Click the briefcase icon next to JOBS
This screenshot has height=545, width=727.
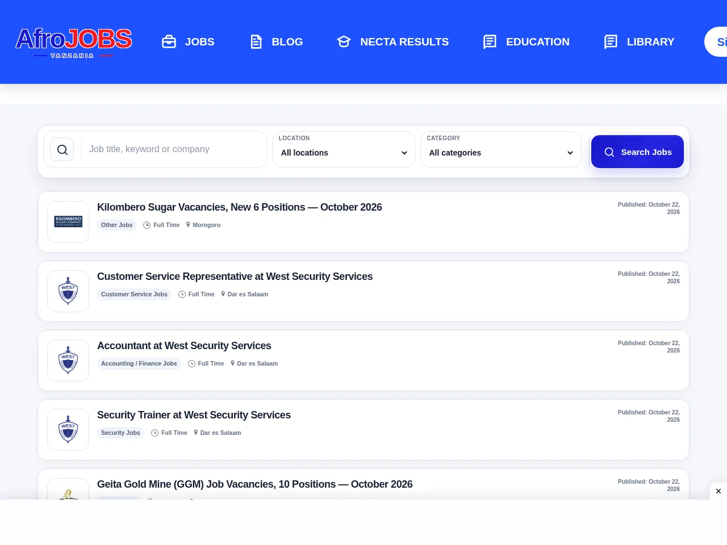[x=169, y=41]
